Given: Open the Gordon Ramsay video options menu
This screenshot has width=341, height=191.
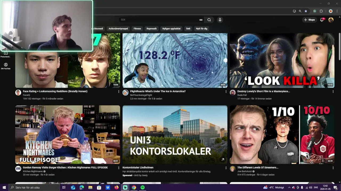Looking at the screenshot, I should pos(119,168).
